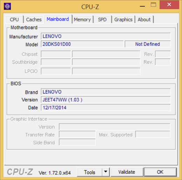Click the BIOS Brand label
Screen dimensions: 182x180
coord(32,92)
